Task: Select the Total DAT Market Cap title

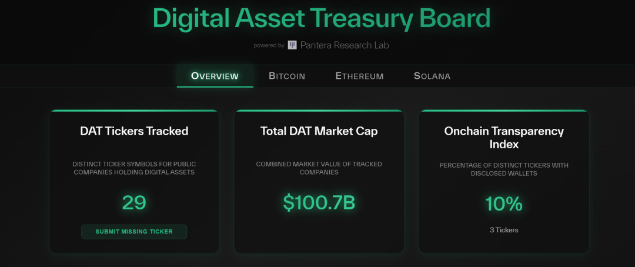Action: tap(319, 131)
